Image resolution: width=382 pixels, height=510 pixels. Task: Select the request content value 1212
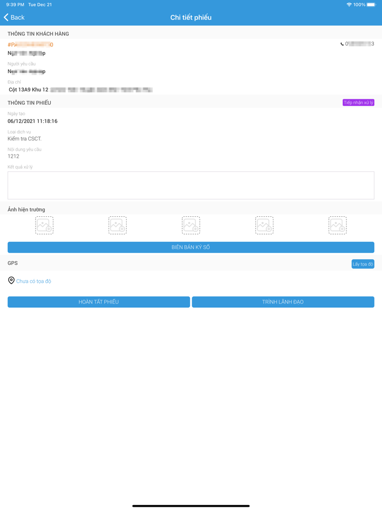(13, 156)
